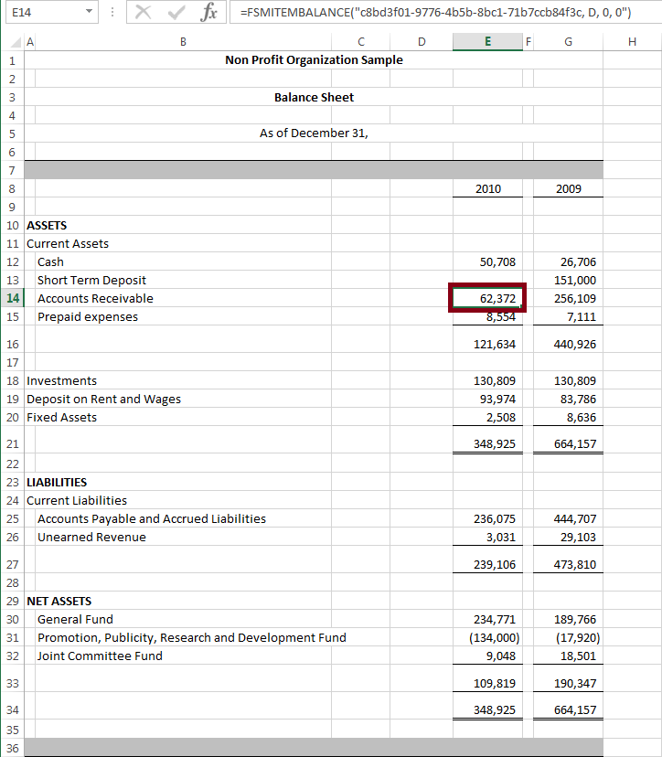Click the 2009 column heading cell
Viewport: 662px width, 757px height.
pos(569,189)
